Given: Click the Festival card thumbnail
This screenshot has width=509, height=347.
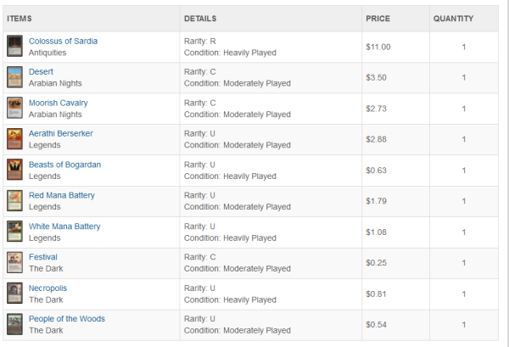Looking at the screenshot, I should pyautogui.click(x=14, y=263).
